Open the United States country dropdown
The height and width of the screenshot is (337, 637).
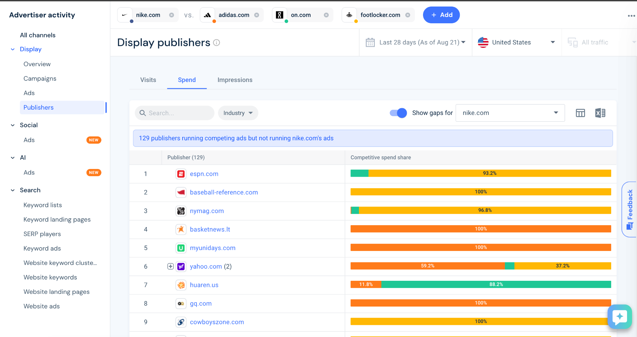pos(516,43)
